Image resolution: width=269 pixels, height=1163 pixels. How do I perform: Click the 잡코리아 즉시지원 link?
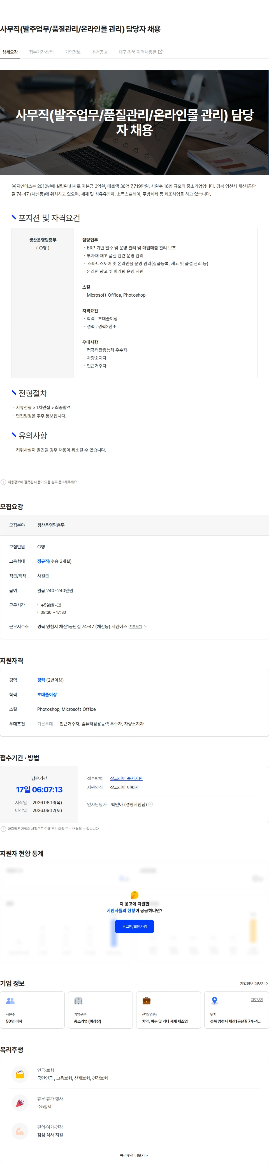click(126, 778)
